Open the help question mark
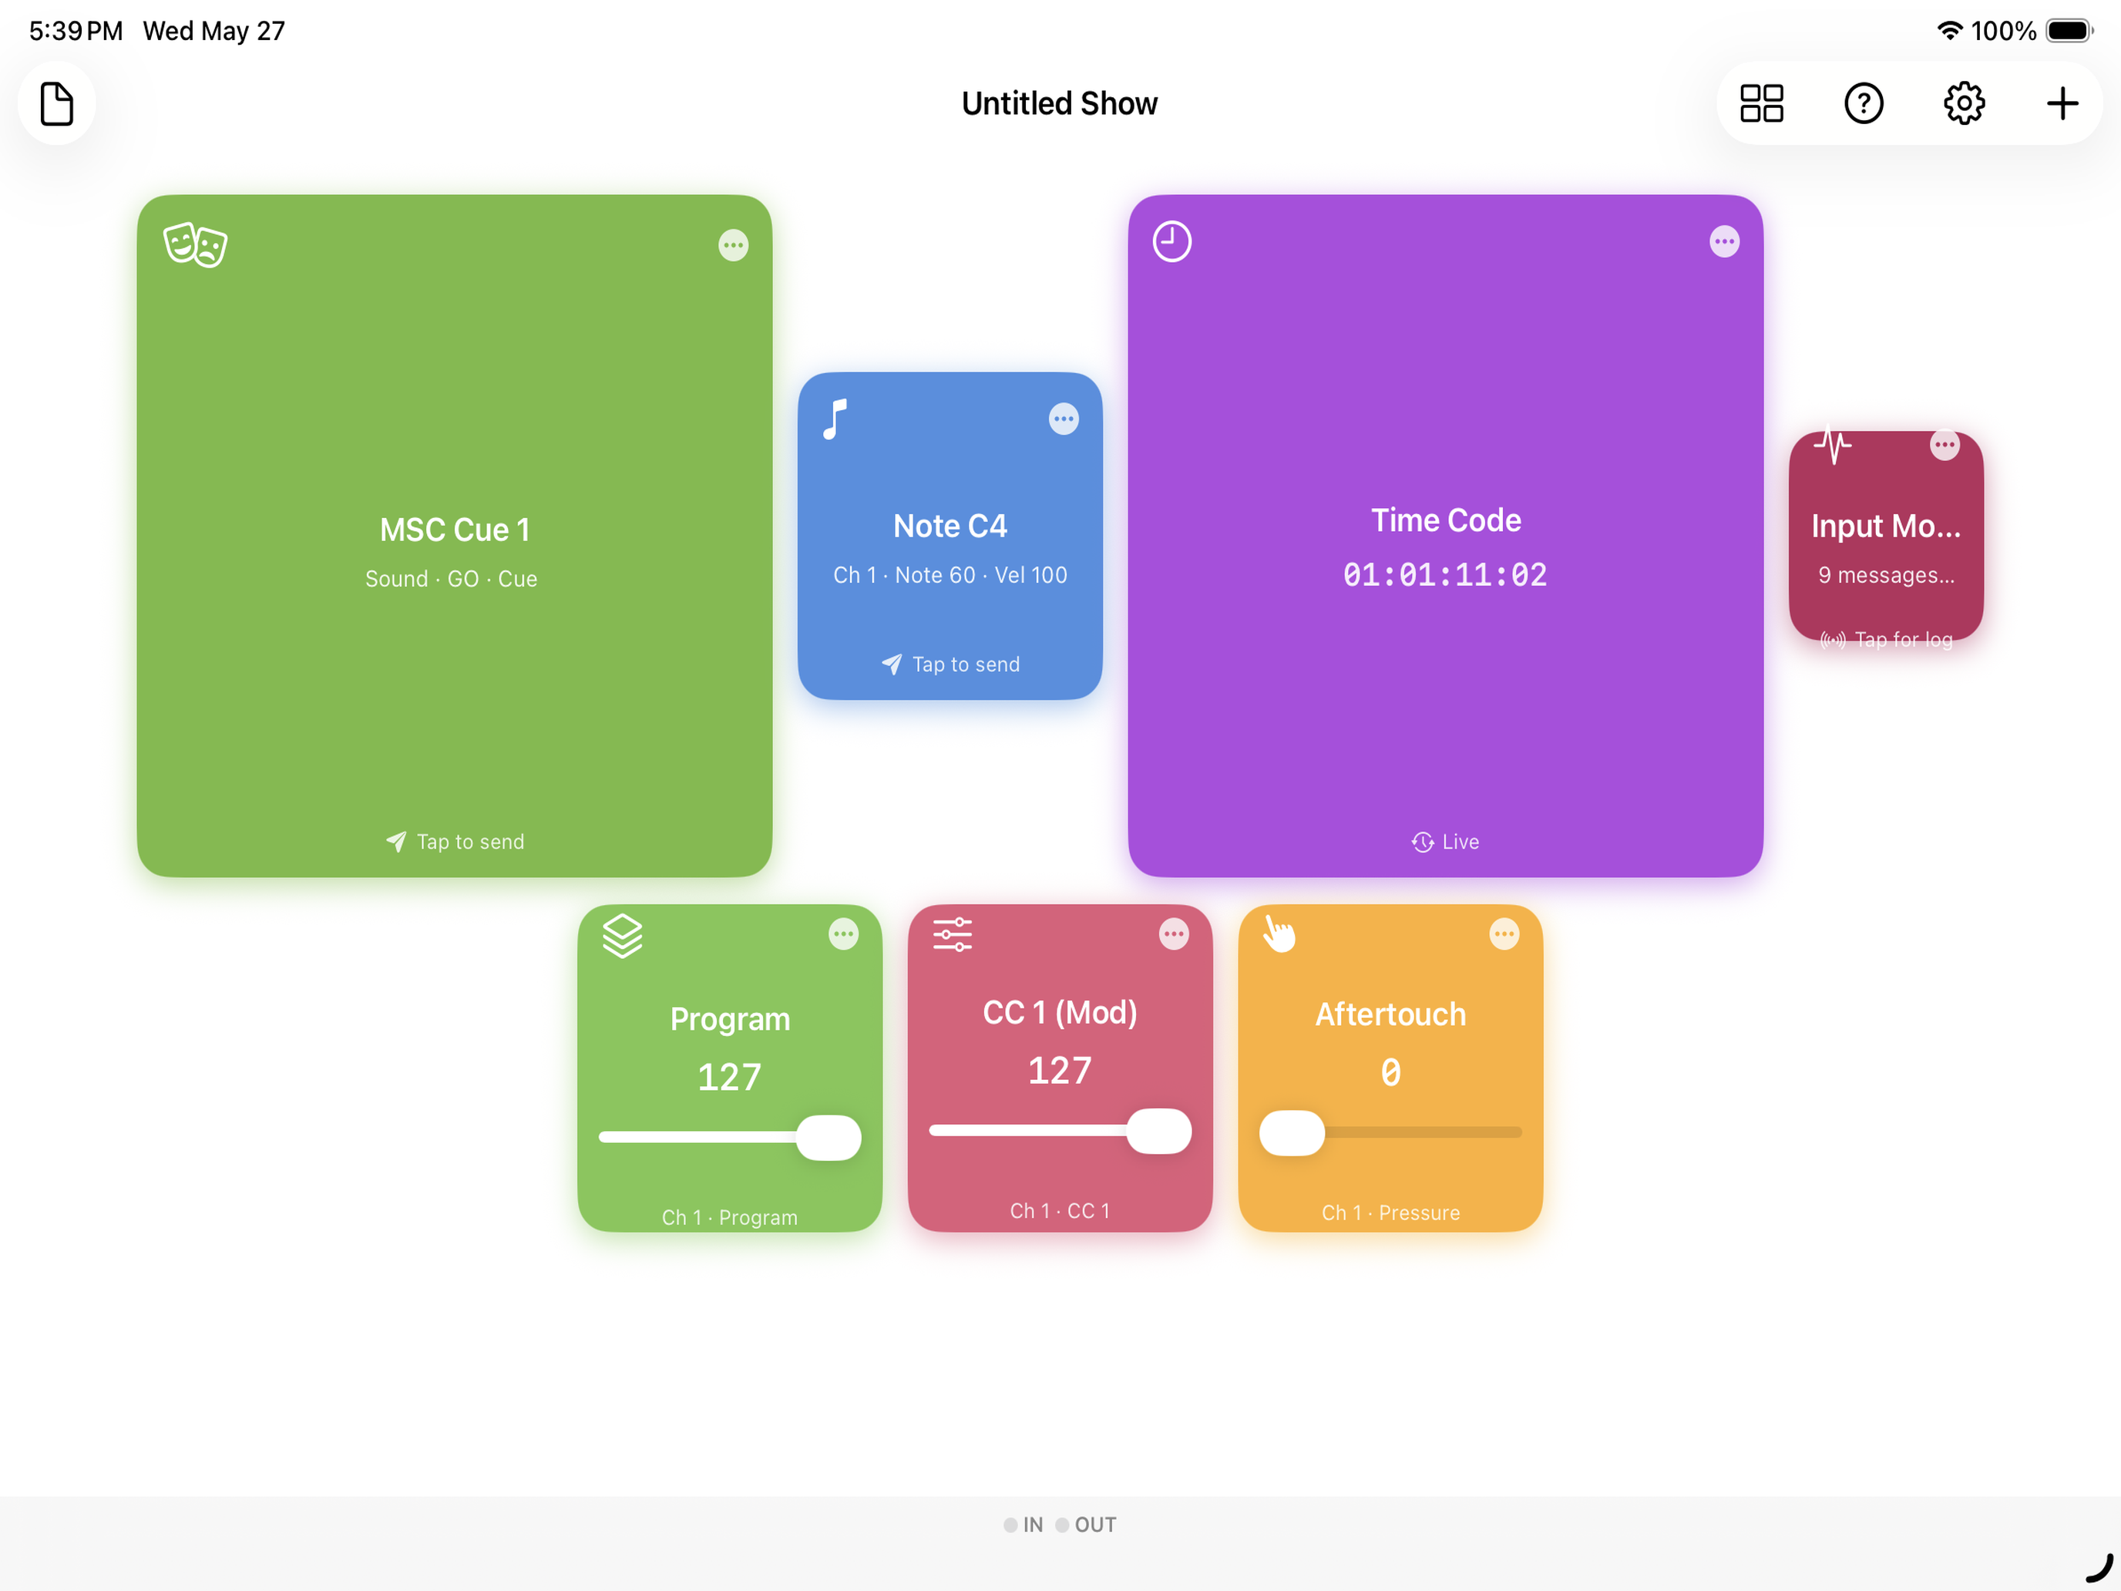 pos(1863,103)
